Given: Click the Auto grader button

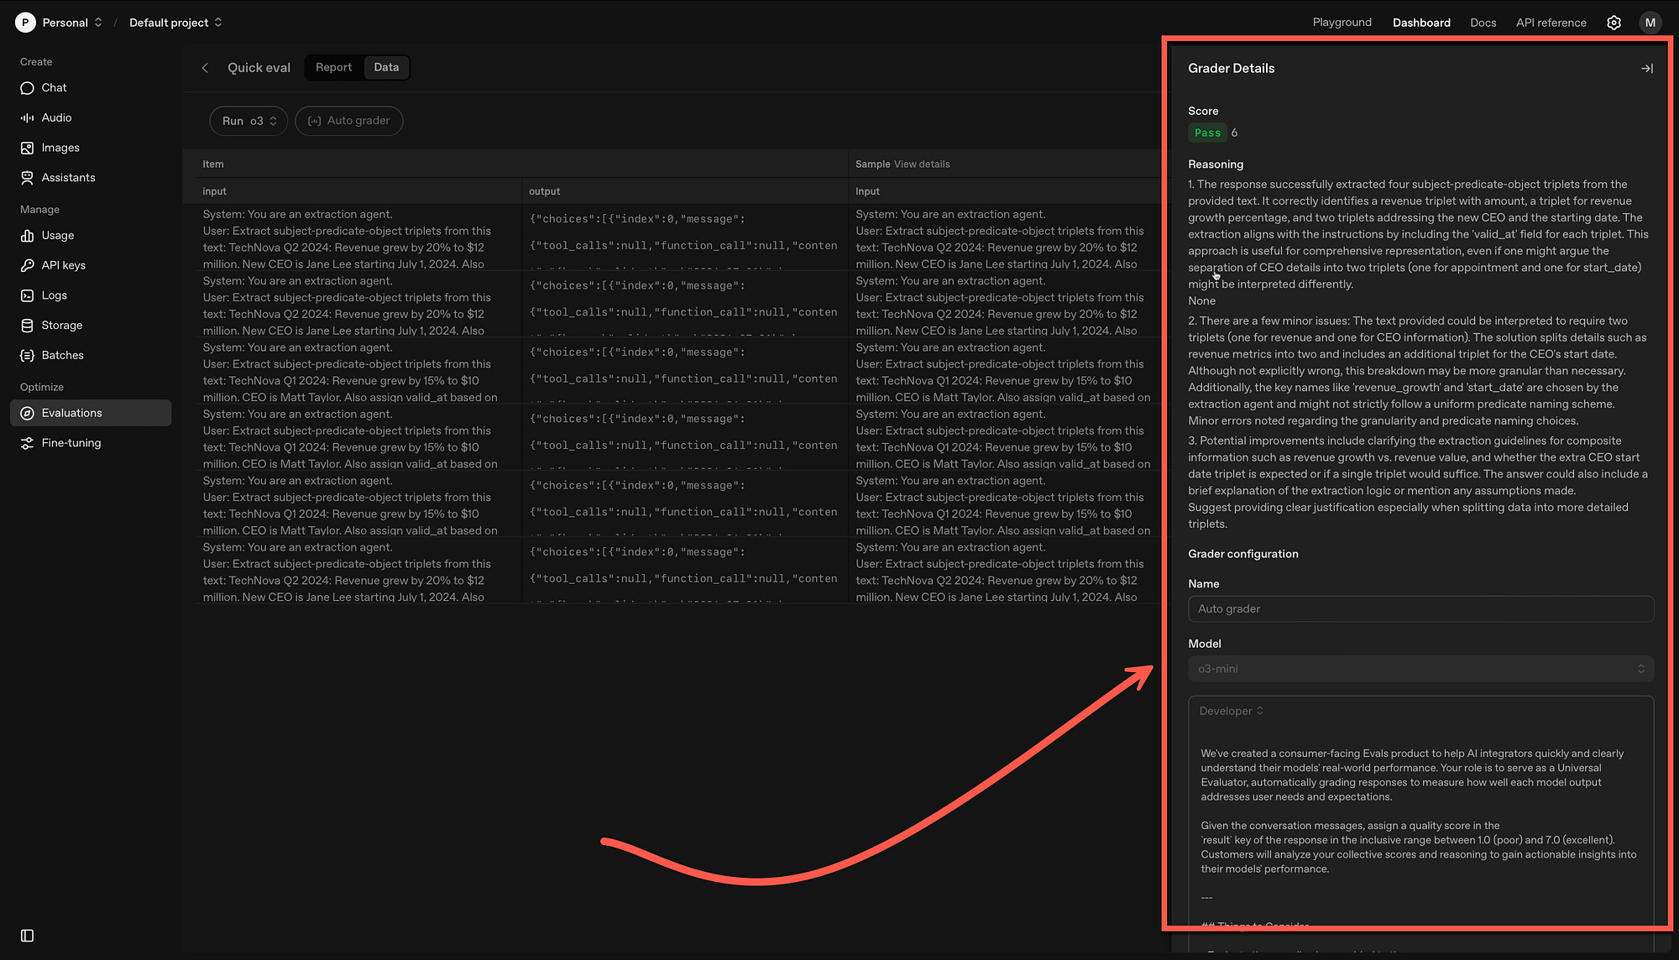Looking at the screenshot, I should pyautogui.click(x=348, y=121).
